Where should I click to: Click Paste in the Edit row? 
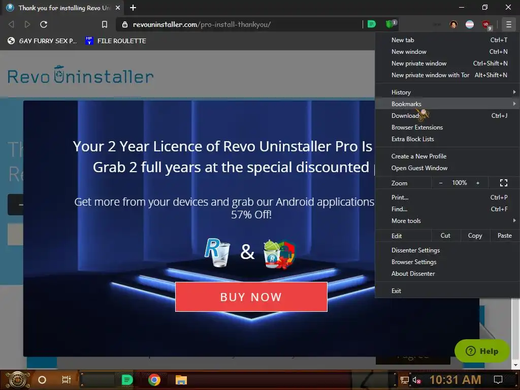pos(504,236)
